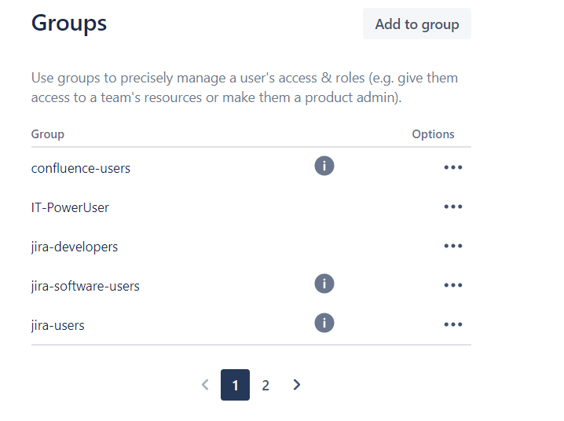Click the Add to group button
564x421 pixels.
coord(417,24)
